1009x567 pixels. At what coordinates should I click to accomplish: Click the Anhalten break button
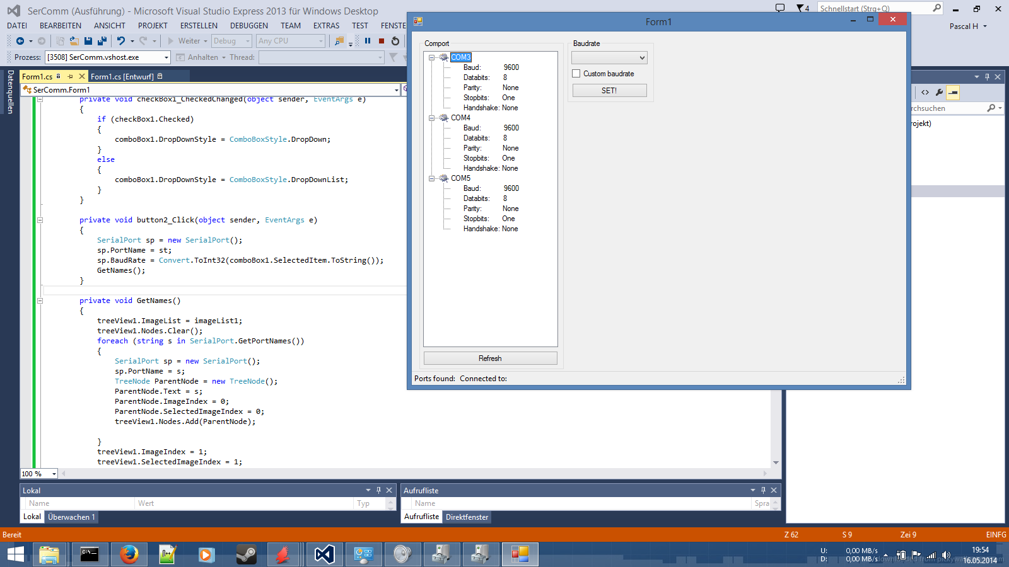point(197,57)
